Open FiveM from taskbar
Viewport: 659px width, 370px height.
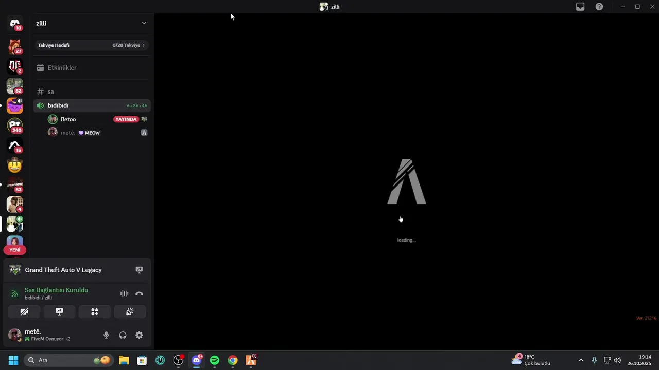251,360
